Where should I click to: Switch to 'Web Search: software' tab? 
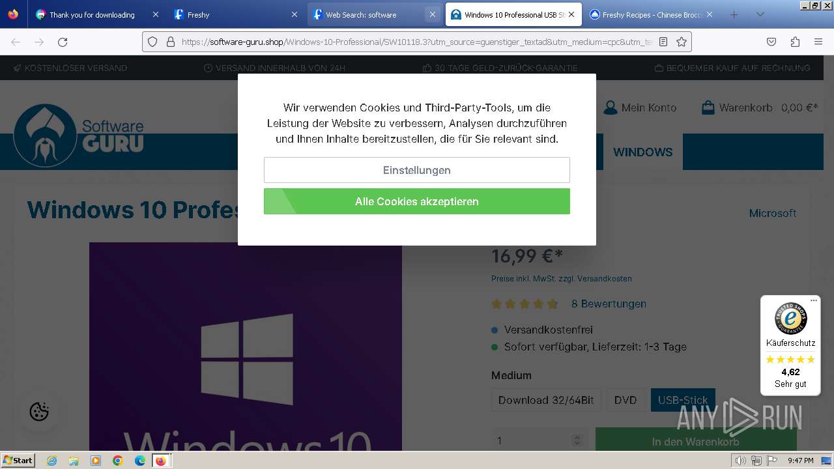point(361,14)
